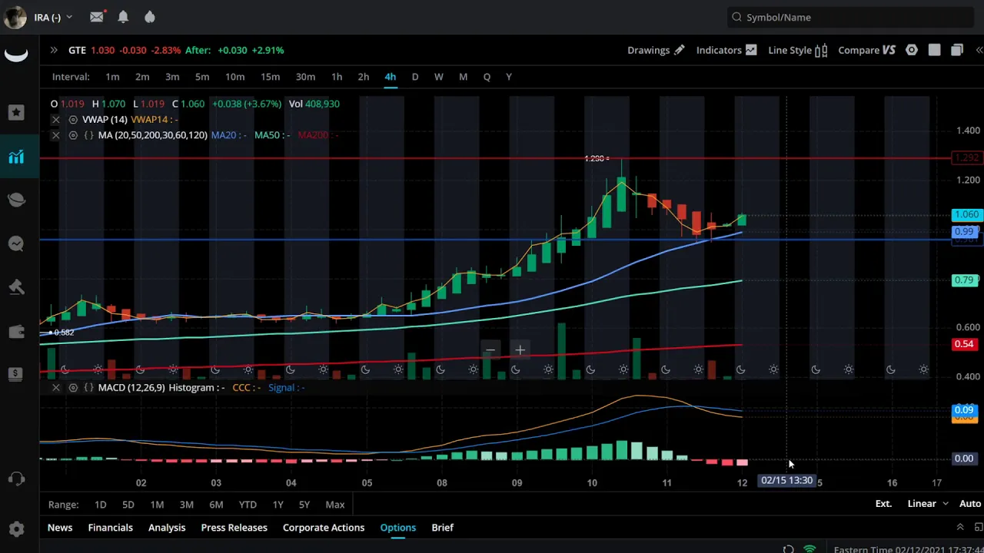Open the IRA account dropdown

pos(53,17)
